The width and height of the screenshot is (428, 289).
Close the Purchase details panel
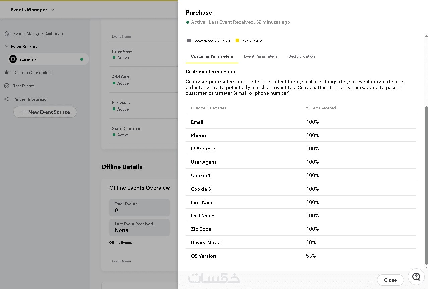[x=390, y=280]
